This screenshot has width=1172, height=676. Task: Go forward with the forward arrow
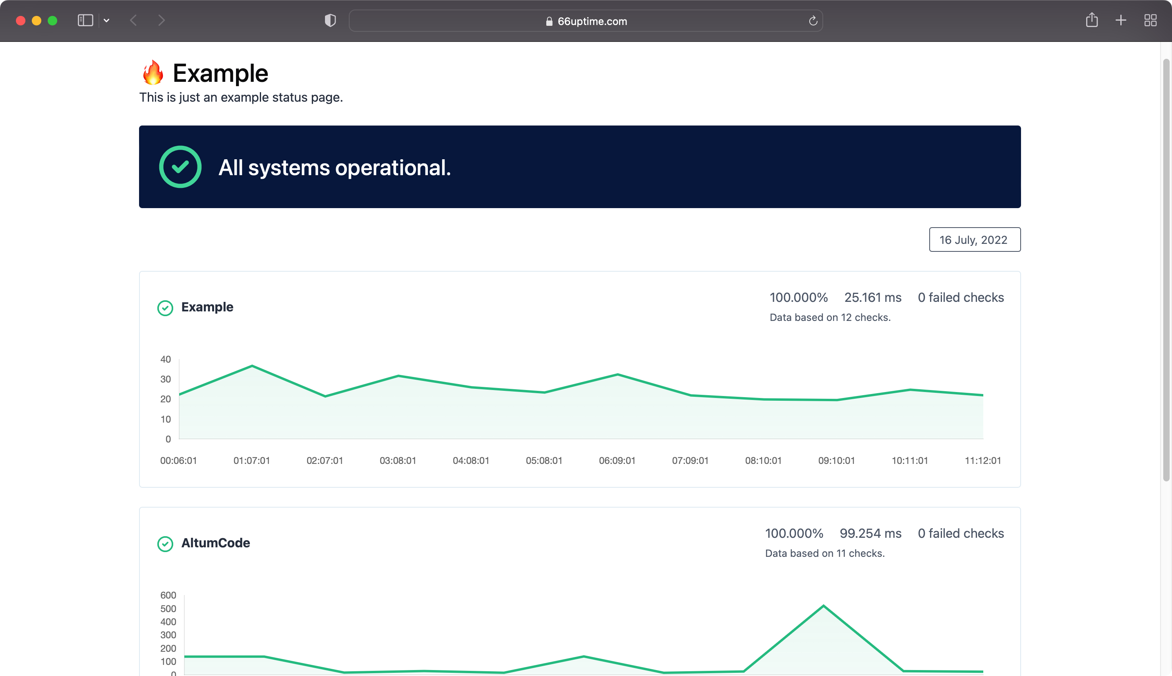click(161, 20)
